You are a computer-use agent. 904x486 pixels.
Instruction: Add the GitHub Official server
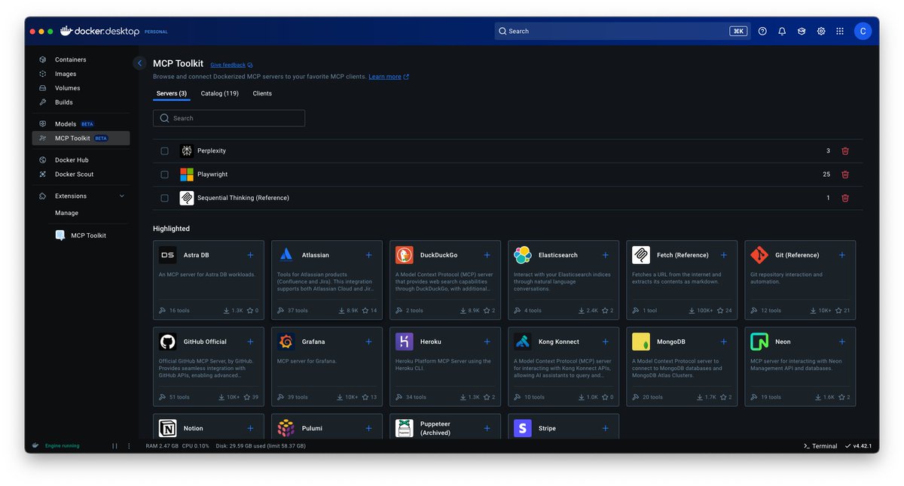251,342
